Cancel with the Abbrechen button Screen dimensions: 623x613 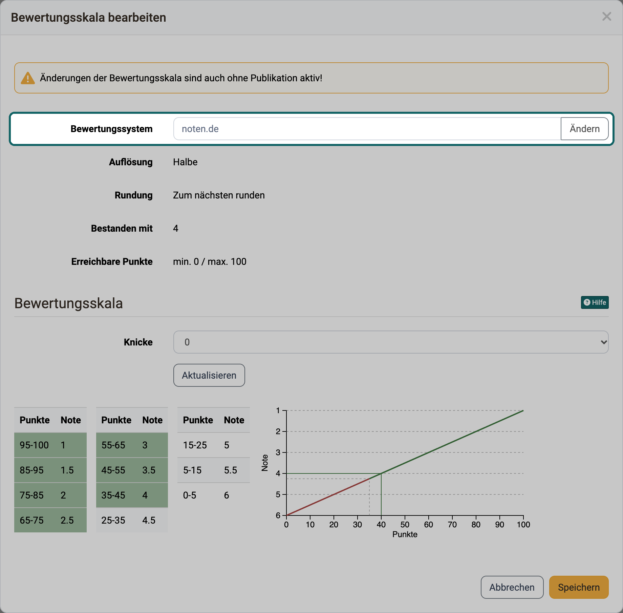tap(512, 587)
